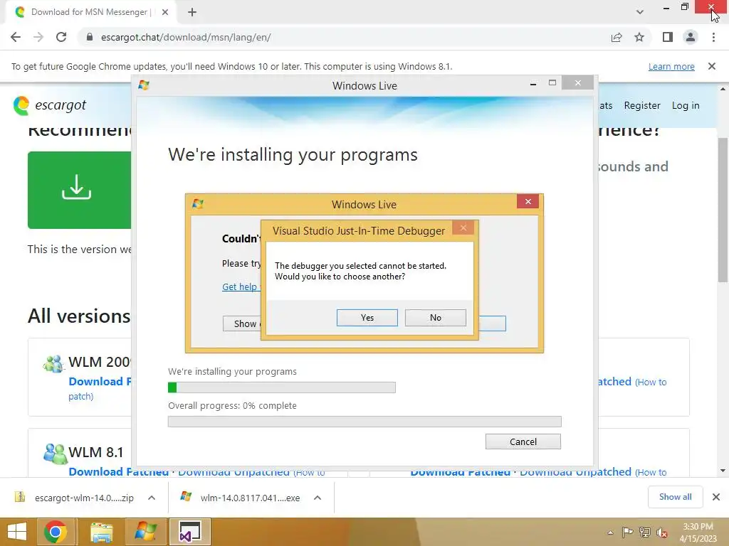Go forward in Chrome browser
Screen dimensions: 729x546
38,37
